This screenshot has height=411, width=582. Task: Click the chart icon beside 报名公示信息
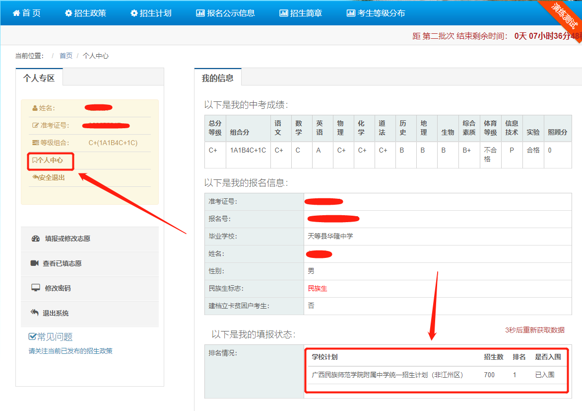[x=200, y=13]
